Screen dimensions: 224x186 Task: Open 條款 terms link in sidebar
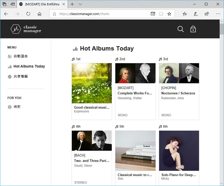click(x=17, y=107)
